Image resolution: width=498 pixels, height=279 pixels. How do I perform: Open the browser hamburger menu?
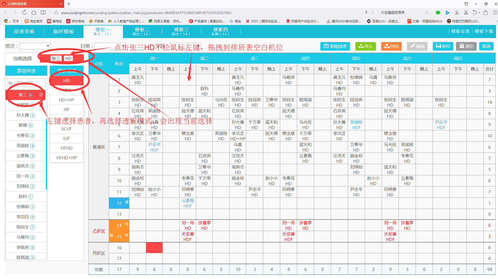coord(495,13)
